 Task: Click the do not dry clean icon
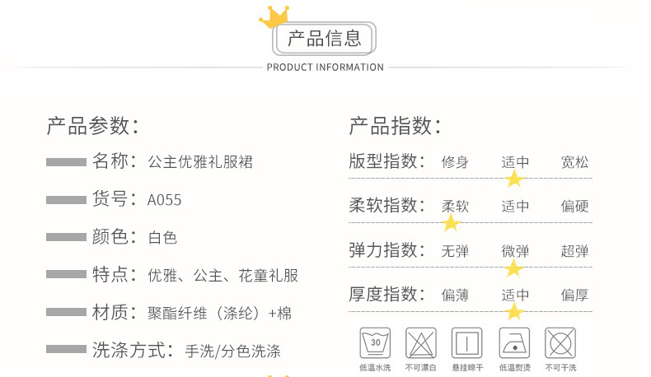click(x=561, y=342)
